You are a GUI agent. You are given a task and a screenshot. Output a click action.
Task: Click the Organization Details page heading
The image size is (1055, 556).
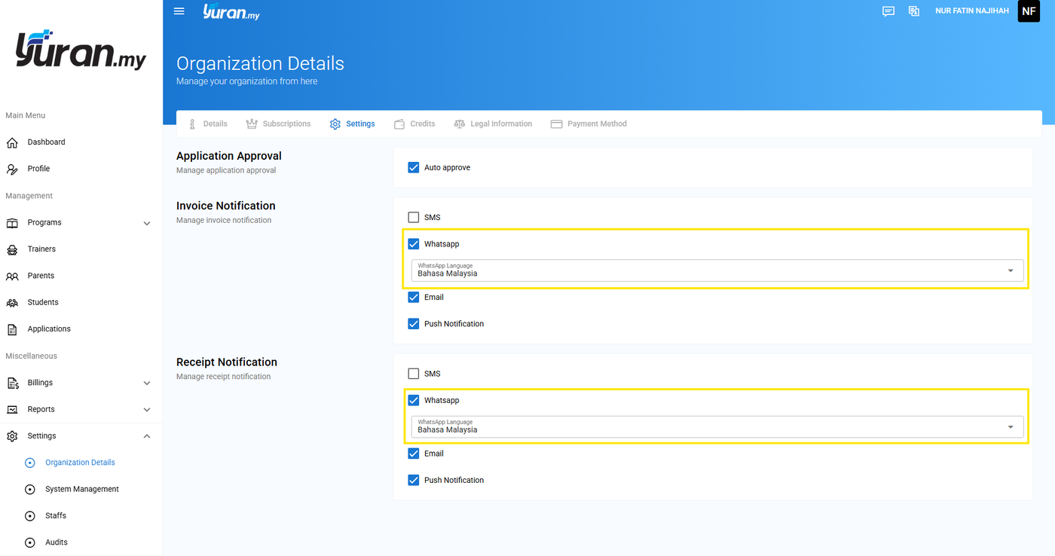tap(260, 64)
